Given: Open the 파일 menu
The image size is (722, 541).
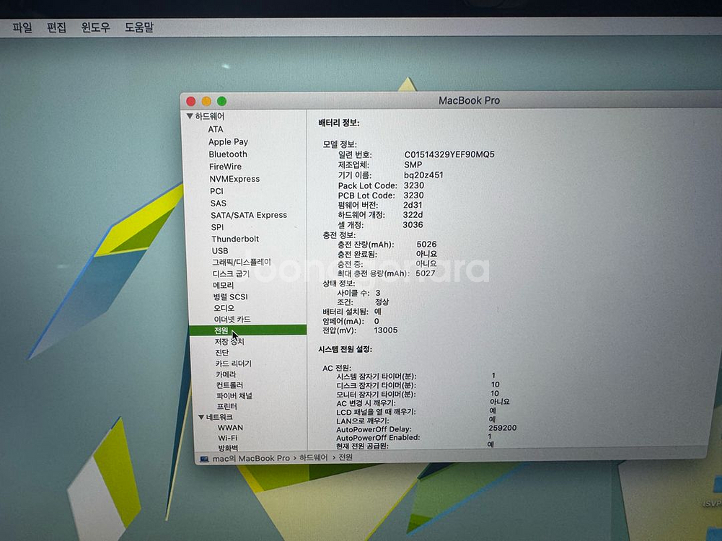Looking at the screenshot, I should pyautogui.click(x=22, y=27).
